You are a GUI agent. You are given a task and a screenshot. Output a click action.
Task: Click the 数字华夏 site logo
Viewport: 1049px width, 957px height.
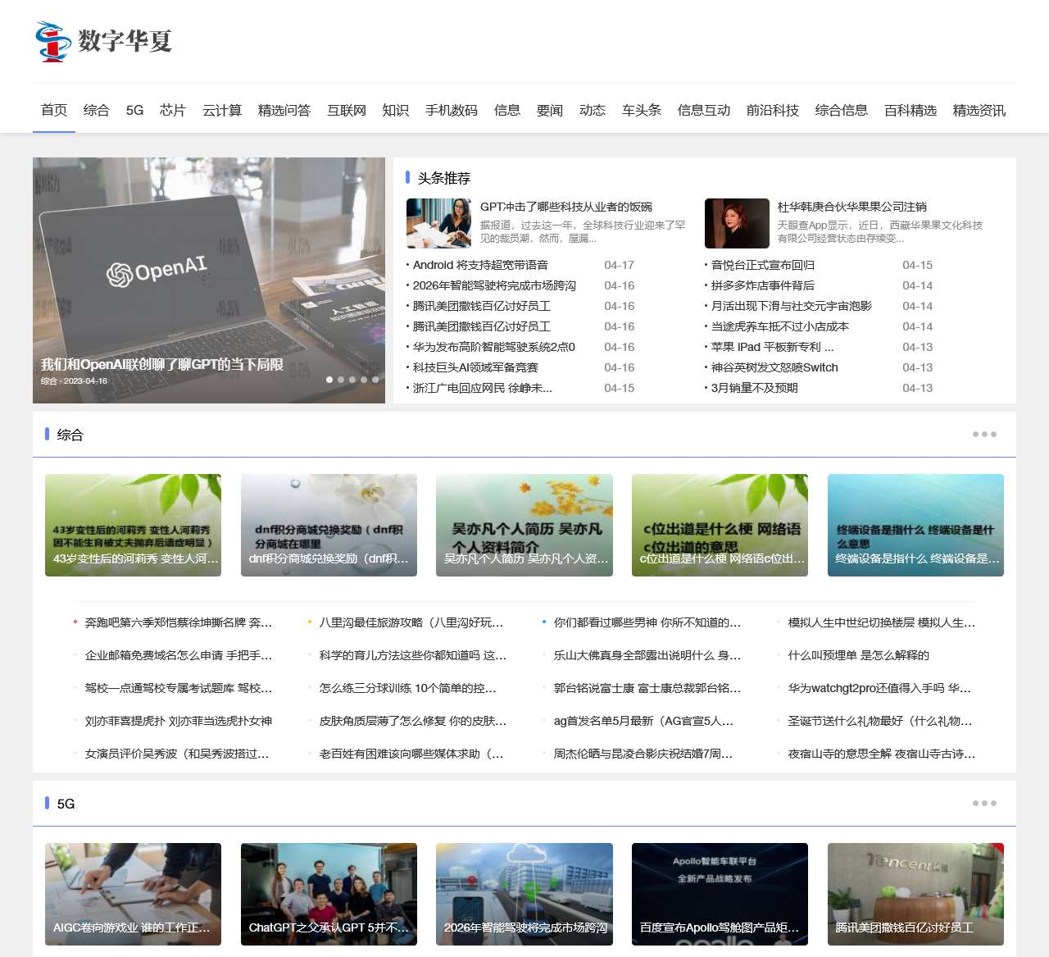104,41
